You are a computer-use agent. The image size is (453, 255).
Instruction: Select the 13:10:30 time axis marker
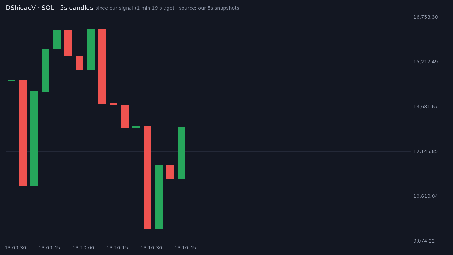coord(151,248)
